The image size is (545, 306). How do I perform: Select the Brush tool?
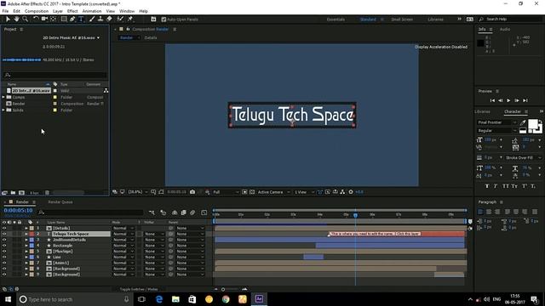[x=92, y=19]
